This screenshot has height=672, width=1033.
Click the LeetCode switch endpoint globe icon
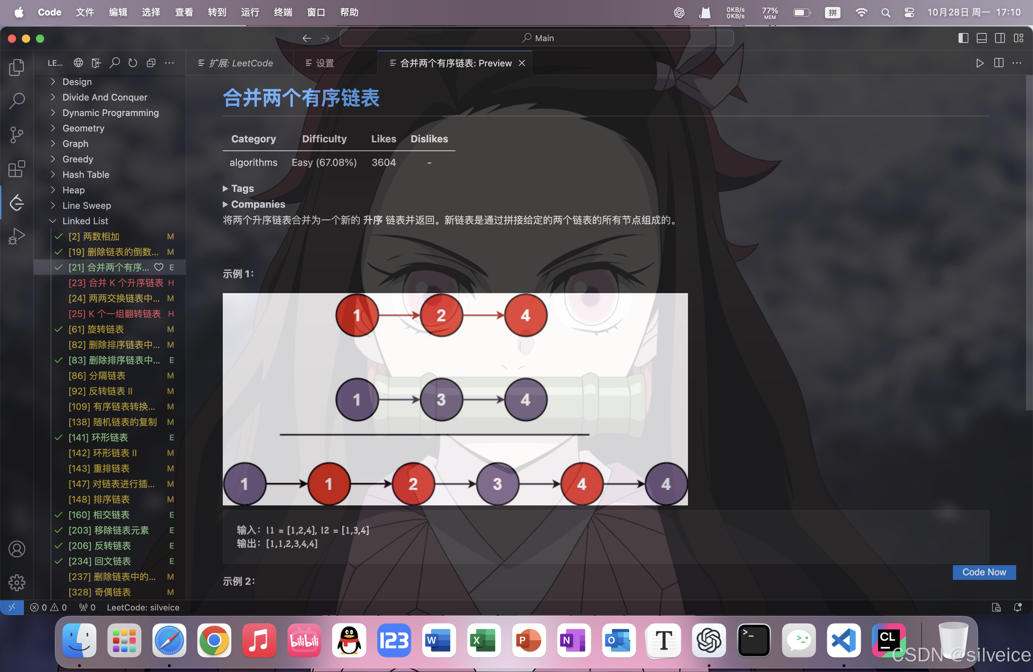tap(78, 63)
